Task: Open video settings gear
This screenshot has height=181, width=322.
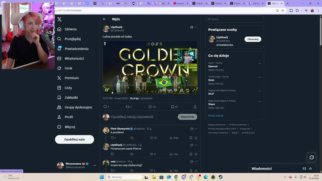Action: 182,90
